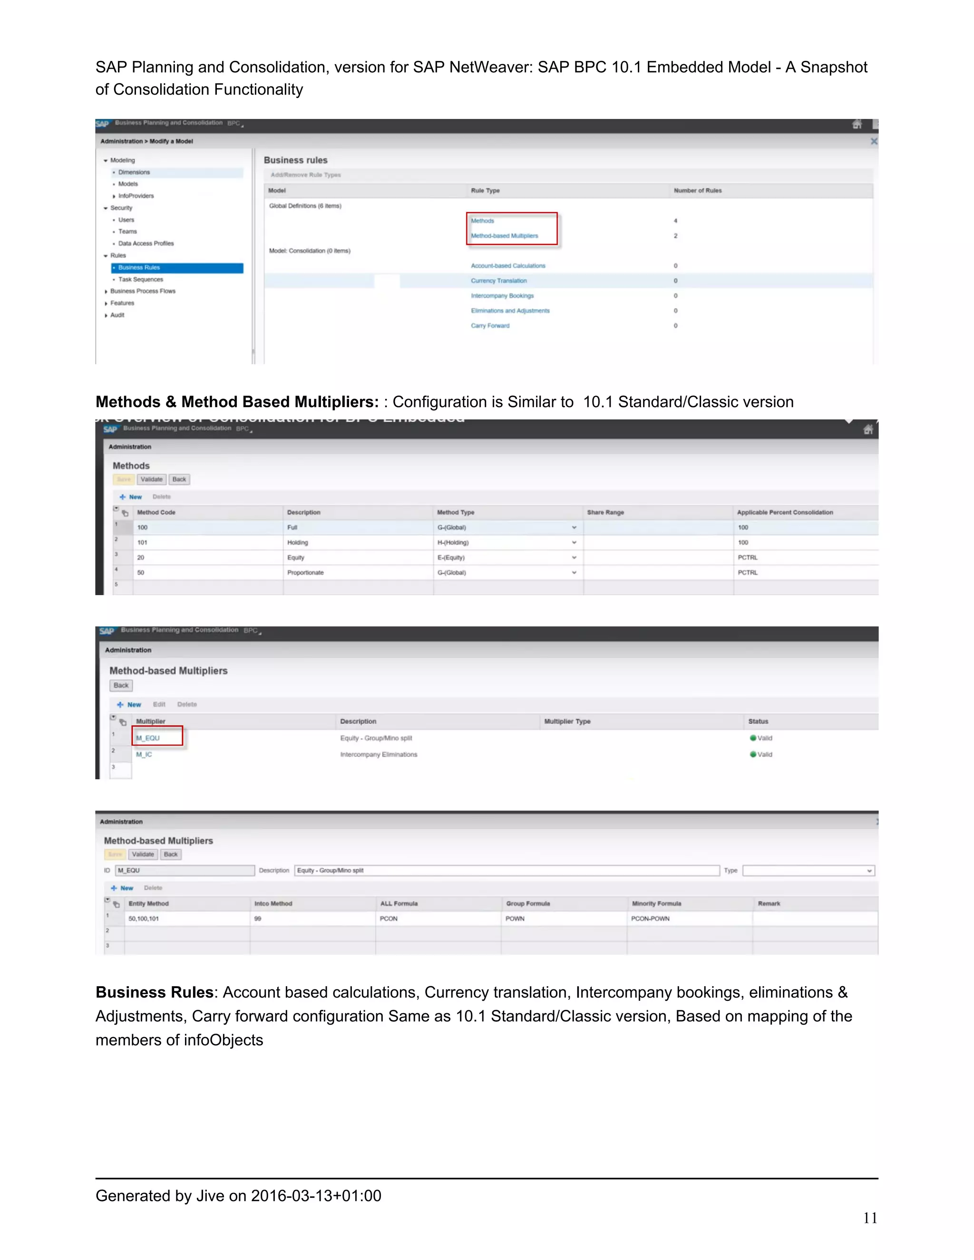Close the Modify a Model panel

(x=874, y=141)
